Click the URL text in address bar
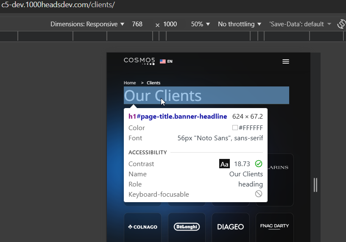The height and width of the screenshot is (242, 346). pos(58,5)
